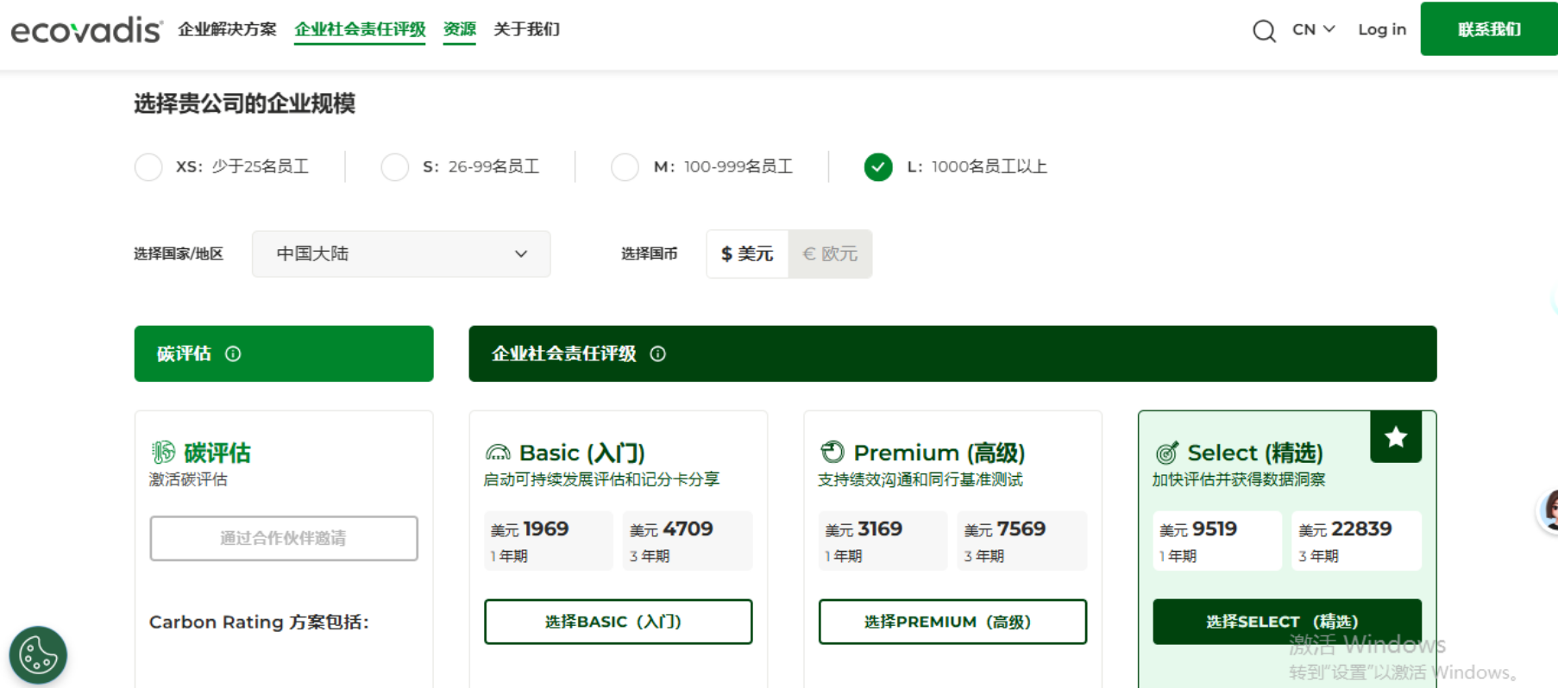Open 企业解决方案 menu

(227, 29)
